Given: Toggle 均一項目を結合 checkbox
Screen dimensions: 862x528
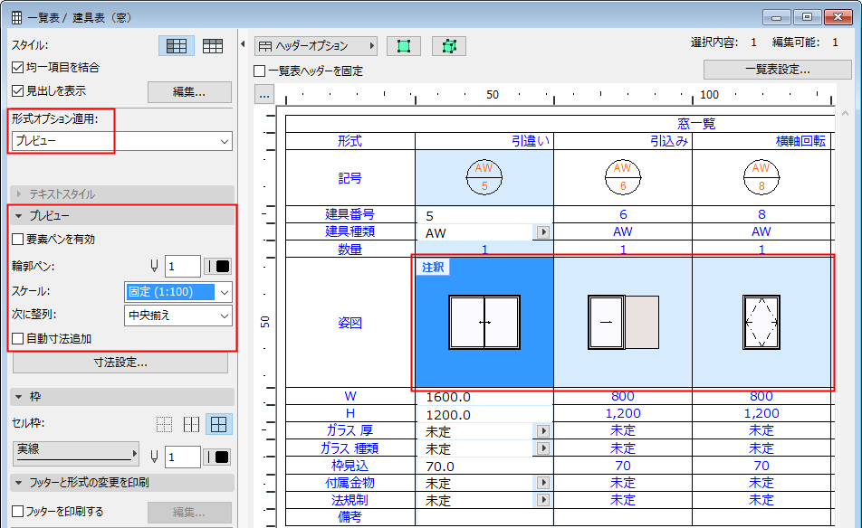Looking at the screenshot, I should (17, 68).
